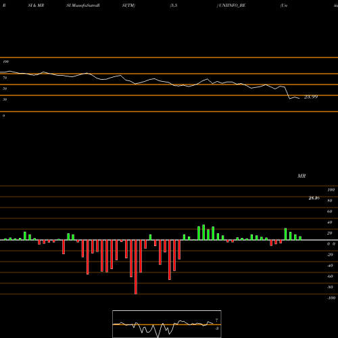Click the 100 label on the MR right axis
This screenshot has width=338, height=338.
pyautogui.click(x=331, y=190)
